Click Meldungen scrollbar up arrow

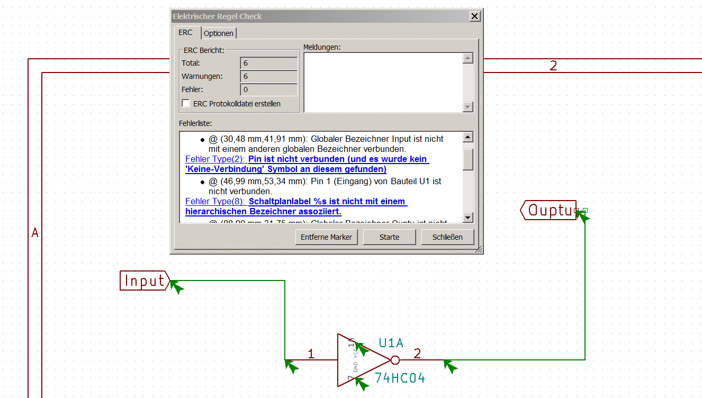(x=467, y=58)
